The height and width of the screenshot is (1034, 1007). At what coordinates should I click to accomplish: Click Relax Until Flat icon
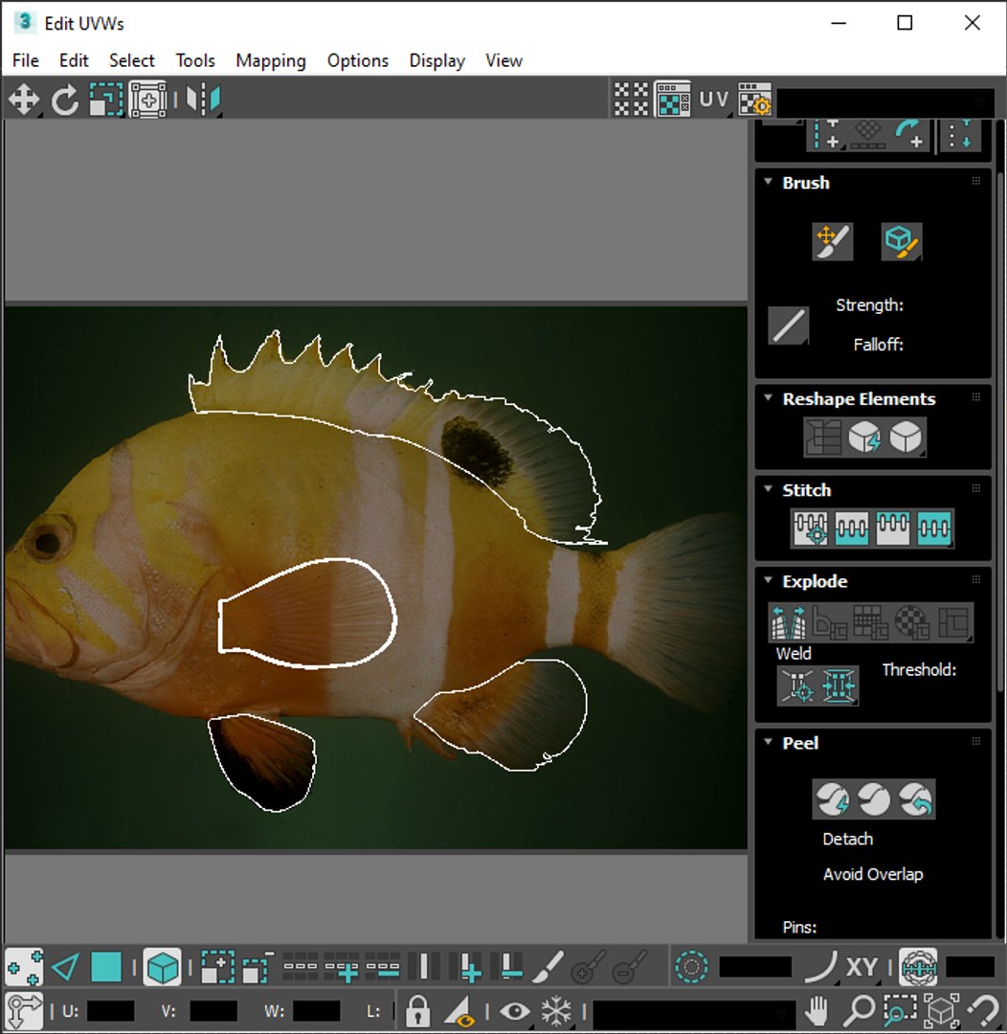(864, 437)
